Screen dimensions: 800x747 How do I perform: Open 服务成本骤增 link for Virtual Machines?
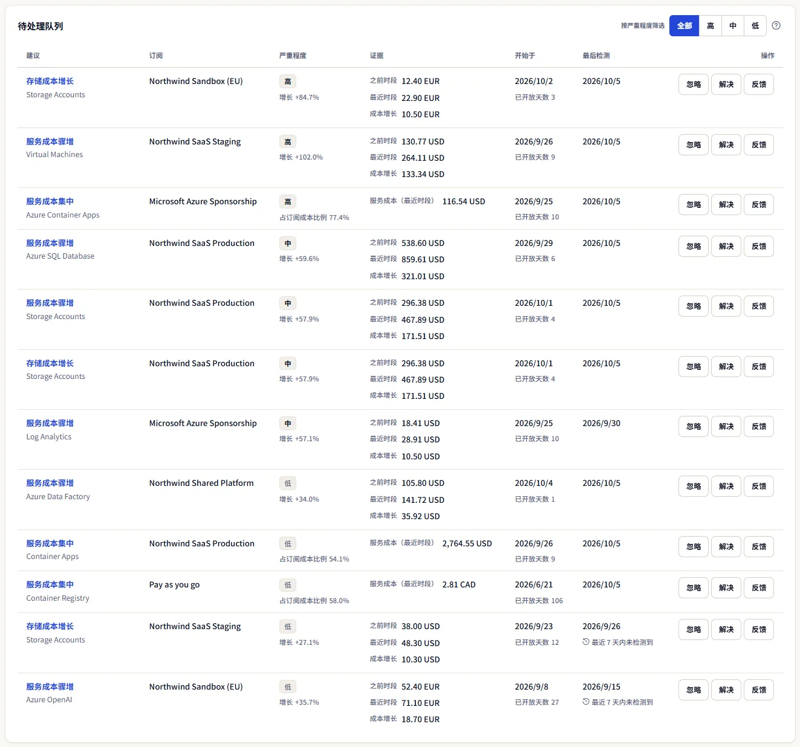(50, 141)
